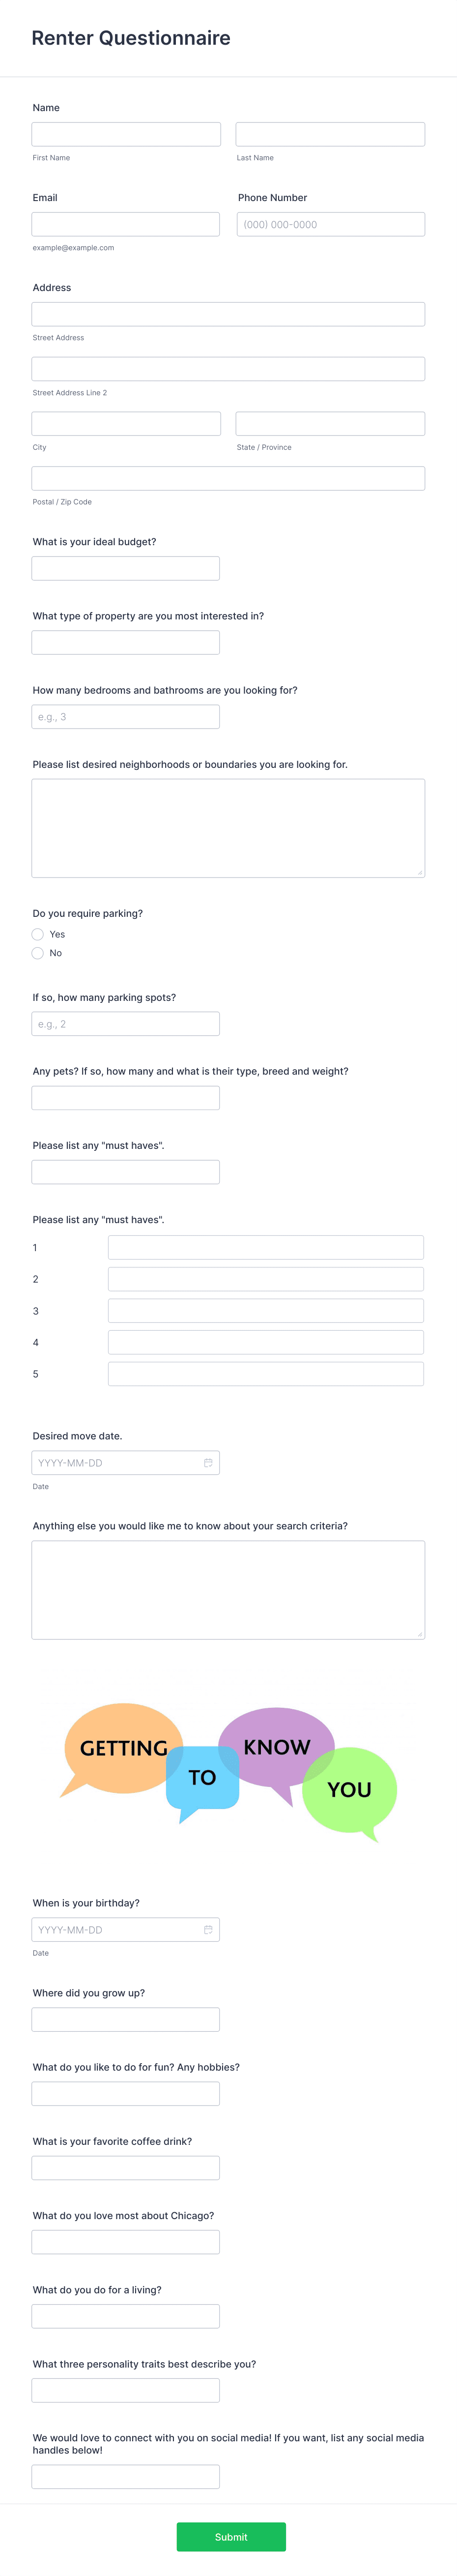457x2576 pixels.
Task: Click the Postal / Zip Code field
Action: (228, 477)
